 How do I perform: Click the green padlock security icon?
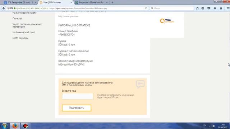[14, 8]
